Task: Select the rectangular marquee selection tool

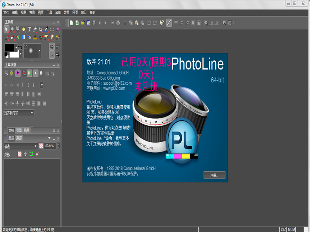Action: click(52, 29)
